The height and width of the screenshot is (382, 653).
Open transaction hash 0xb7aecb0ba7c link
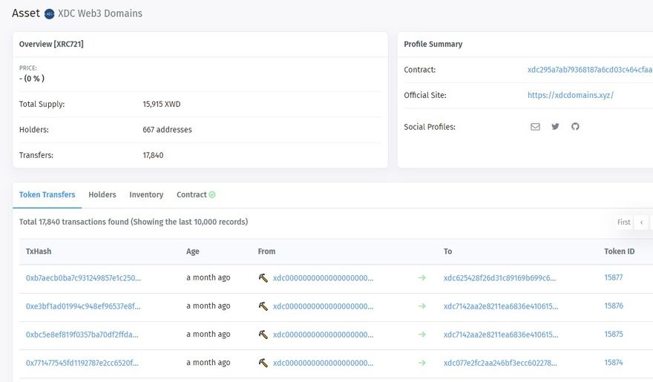(83, 278)
